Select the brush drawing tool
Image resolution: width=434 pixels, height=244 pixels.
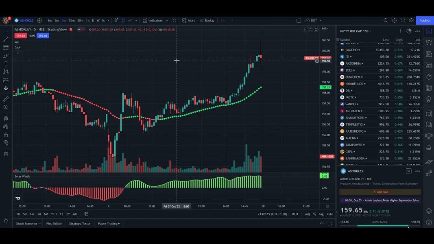click(6, 56)
